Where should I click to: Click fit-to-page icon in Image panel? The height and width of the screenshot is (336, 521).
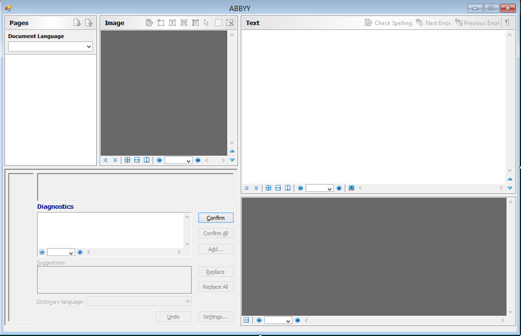click(x=127, y=160)
